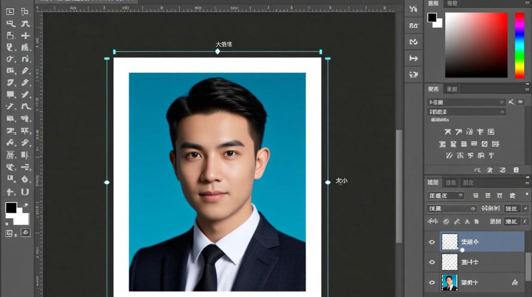The image size is (532, 297).
Task: Select the middle layer's transparent thumbnail
Action: (x=450, y=262)
